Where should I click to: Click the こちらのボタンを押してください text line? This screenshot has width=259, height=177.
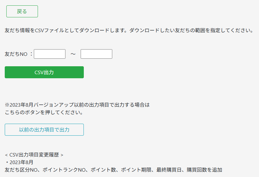click(x=44, y=112)
